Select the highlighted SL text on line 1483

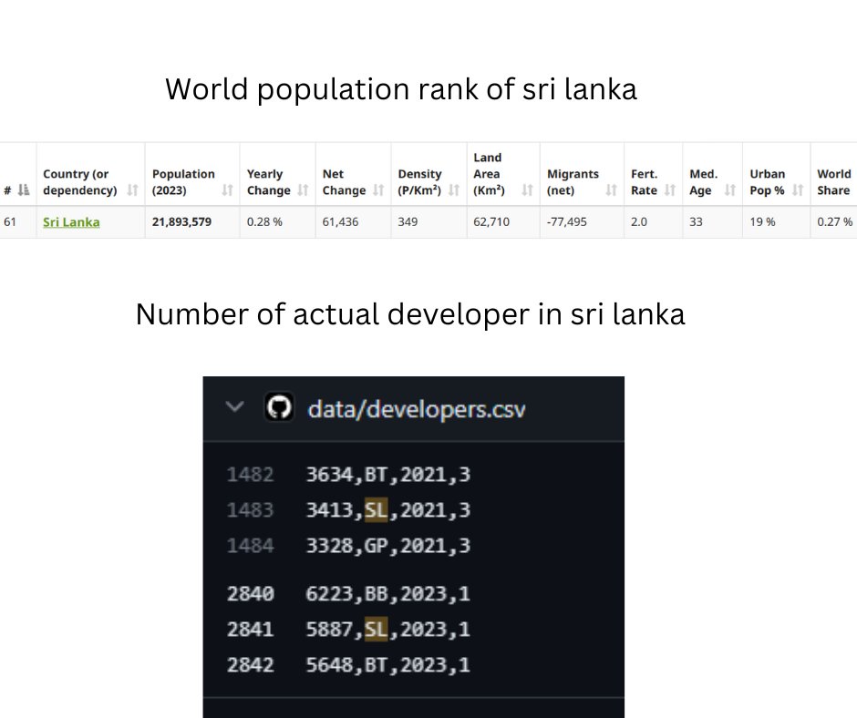377,509
